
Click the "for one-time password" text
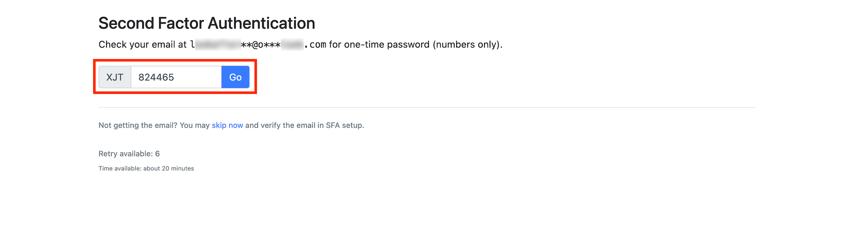379,45
